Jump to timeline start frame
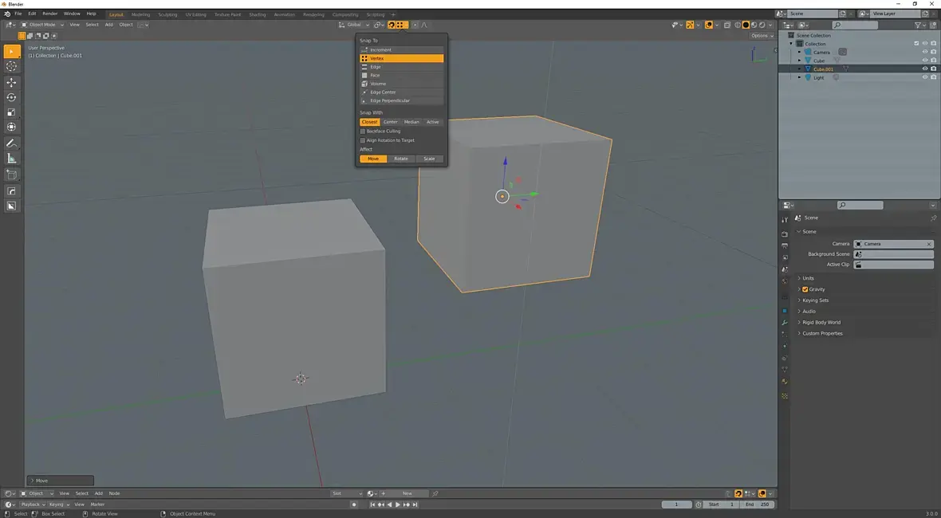The width and height of the screenshot is (941, 518). point(372,504)
